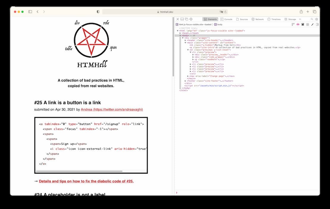Toggle rulers in the inspector toolbar
The image size is (330, 209).
pyautogui.click(x=293, y=24)
